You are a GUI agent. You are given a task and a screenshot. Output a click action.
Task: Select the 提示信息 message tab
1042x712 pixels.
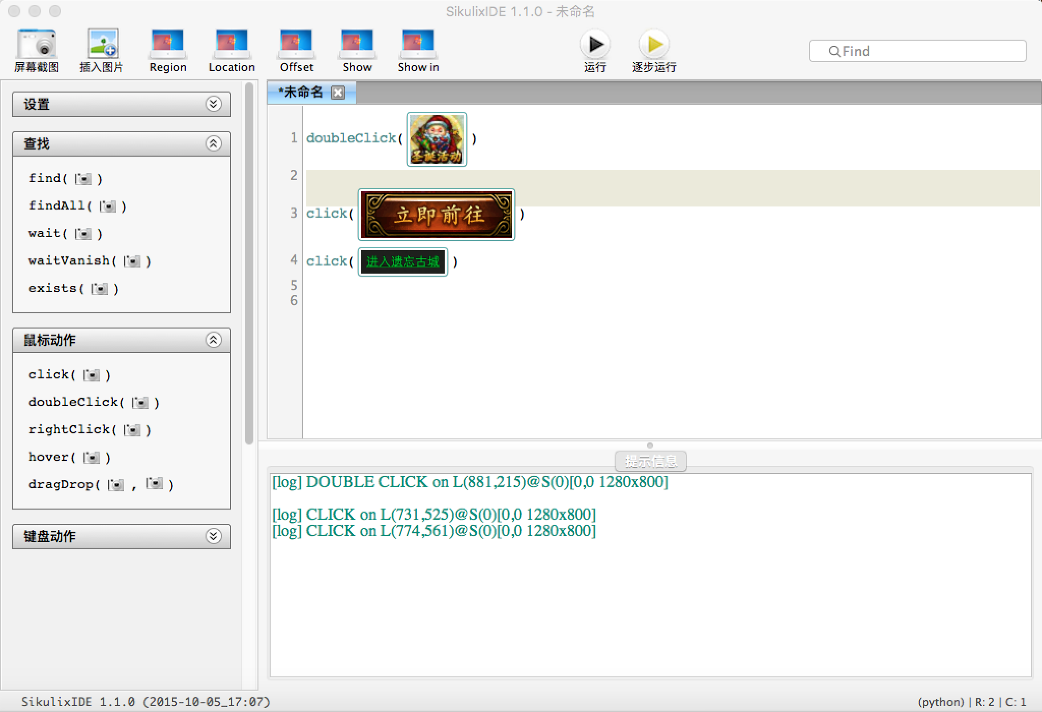pyautogui.click(x=651, y=461)
